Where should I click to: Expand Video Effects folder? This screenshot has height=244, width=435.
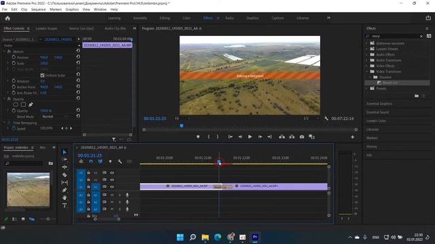tap(367, 66)
